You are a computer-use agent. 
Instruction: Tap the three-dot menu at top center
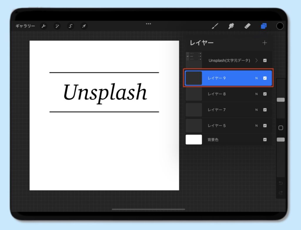148,24
